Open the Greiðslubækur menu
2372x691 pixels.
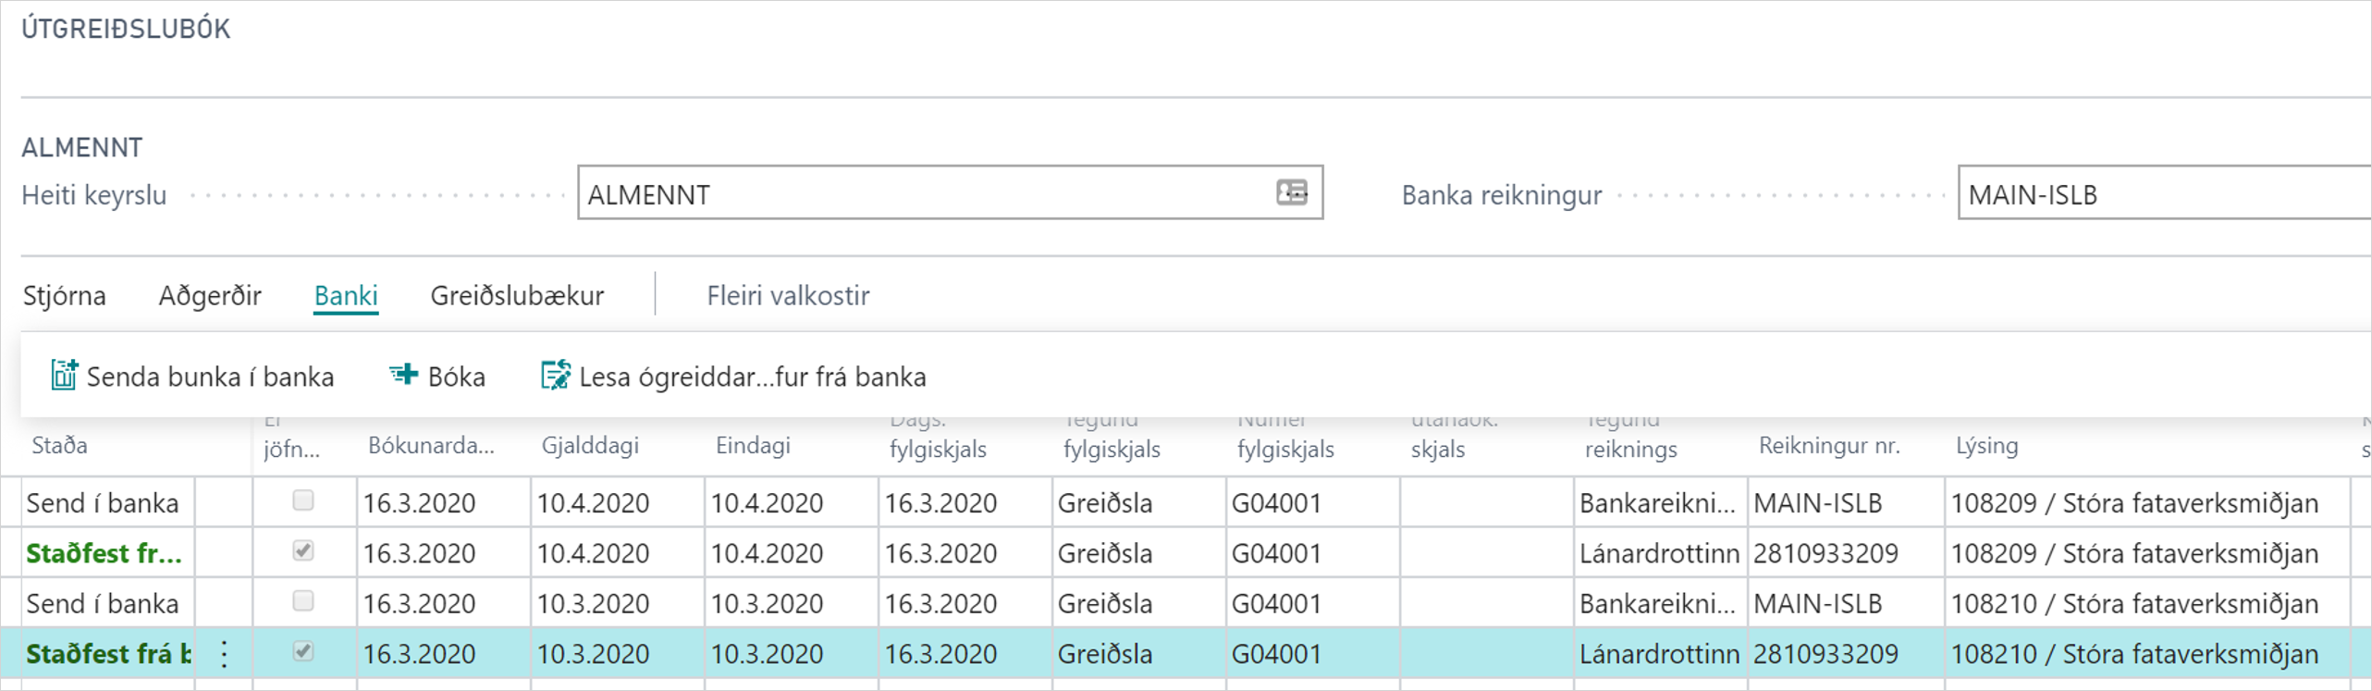[x=517, y=296]
